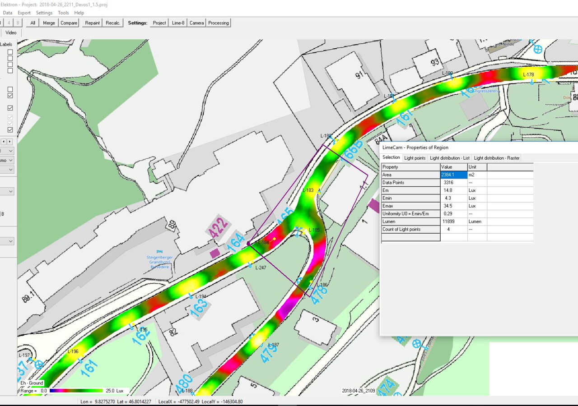The width and height of the screenshot is (578, 406).
Task: Toggle the fourth checkbox under Labels heading
Action: click(x=10, y=71)
